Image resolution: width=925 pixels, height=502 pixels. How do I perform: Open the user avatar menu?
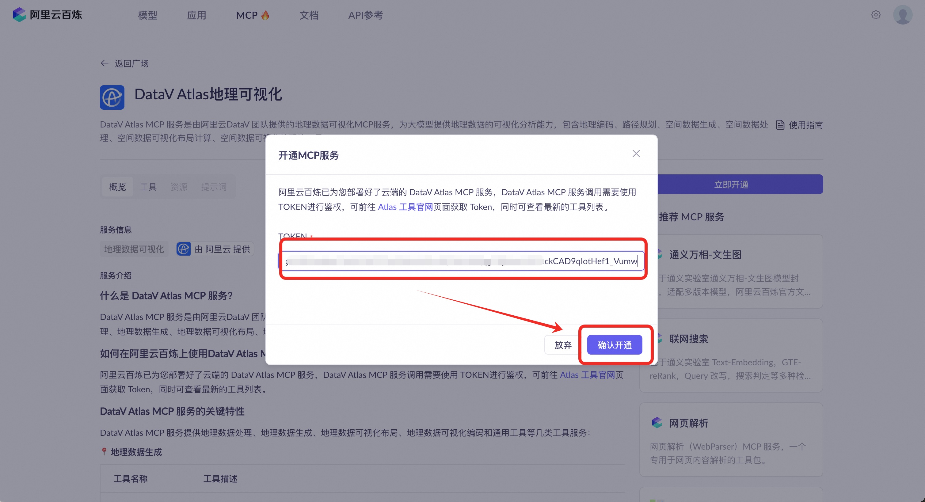coord(902,15)
